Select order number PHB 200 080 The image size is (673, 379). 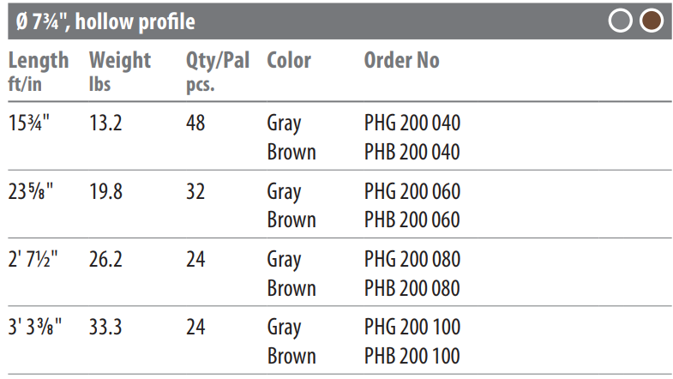pos(412,288)
